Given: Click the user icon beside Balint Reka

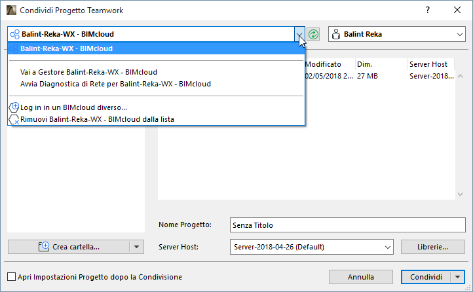Looking at the screenshot, I should click(335, 34).
